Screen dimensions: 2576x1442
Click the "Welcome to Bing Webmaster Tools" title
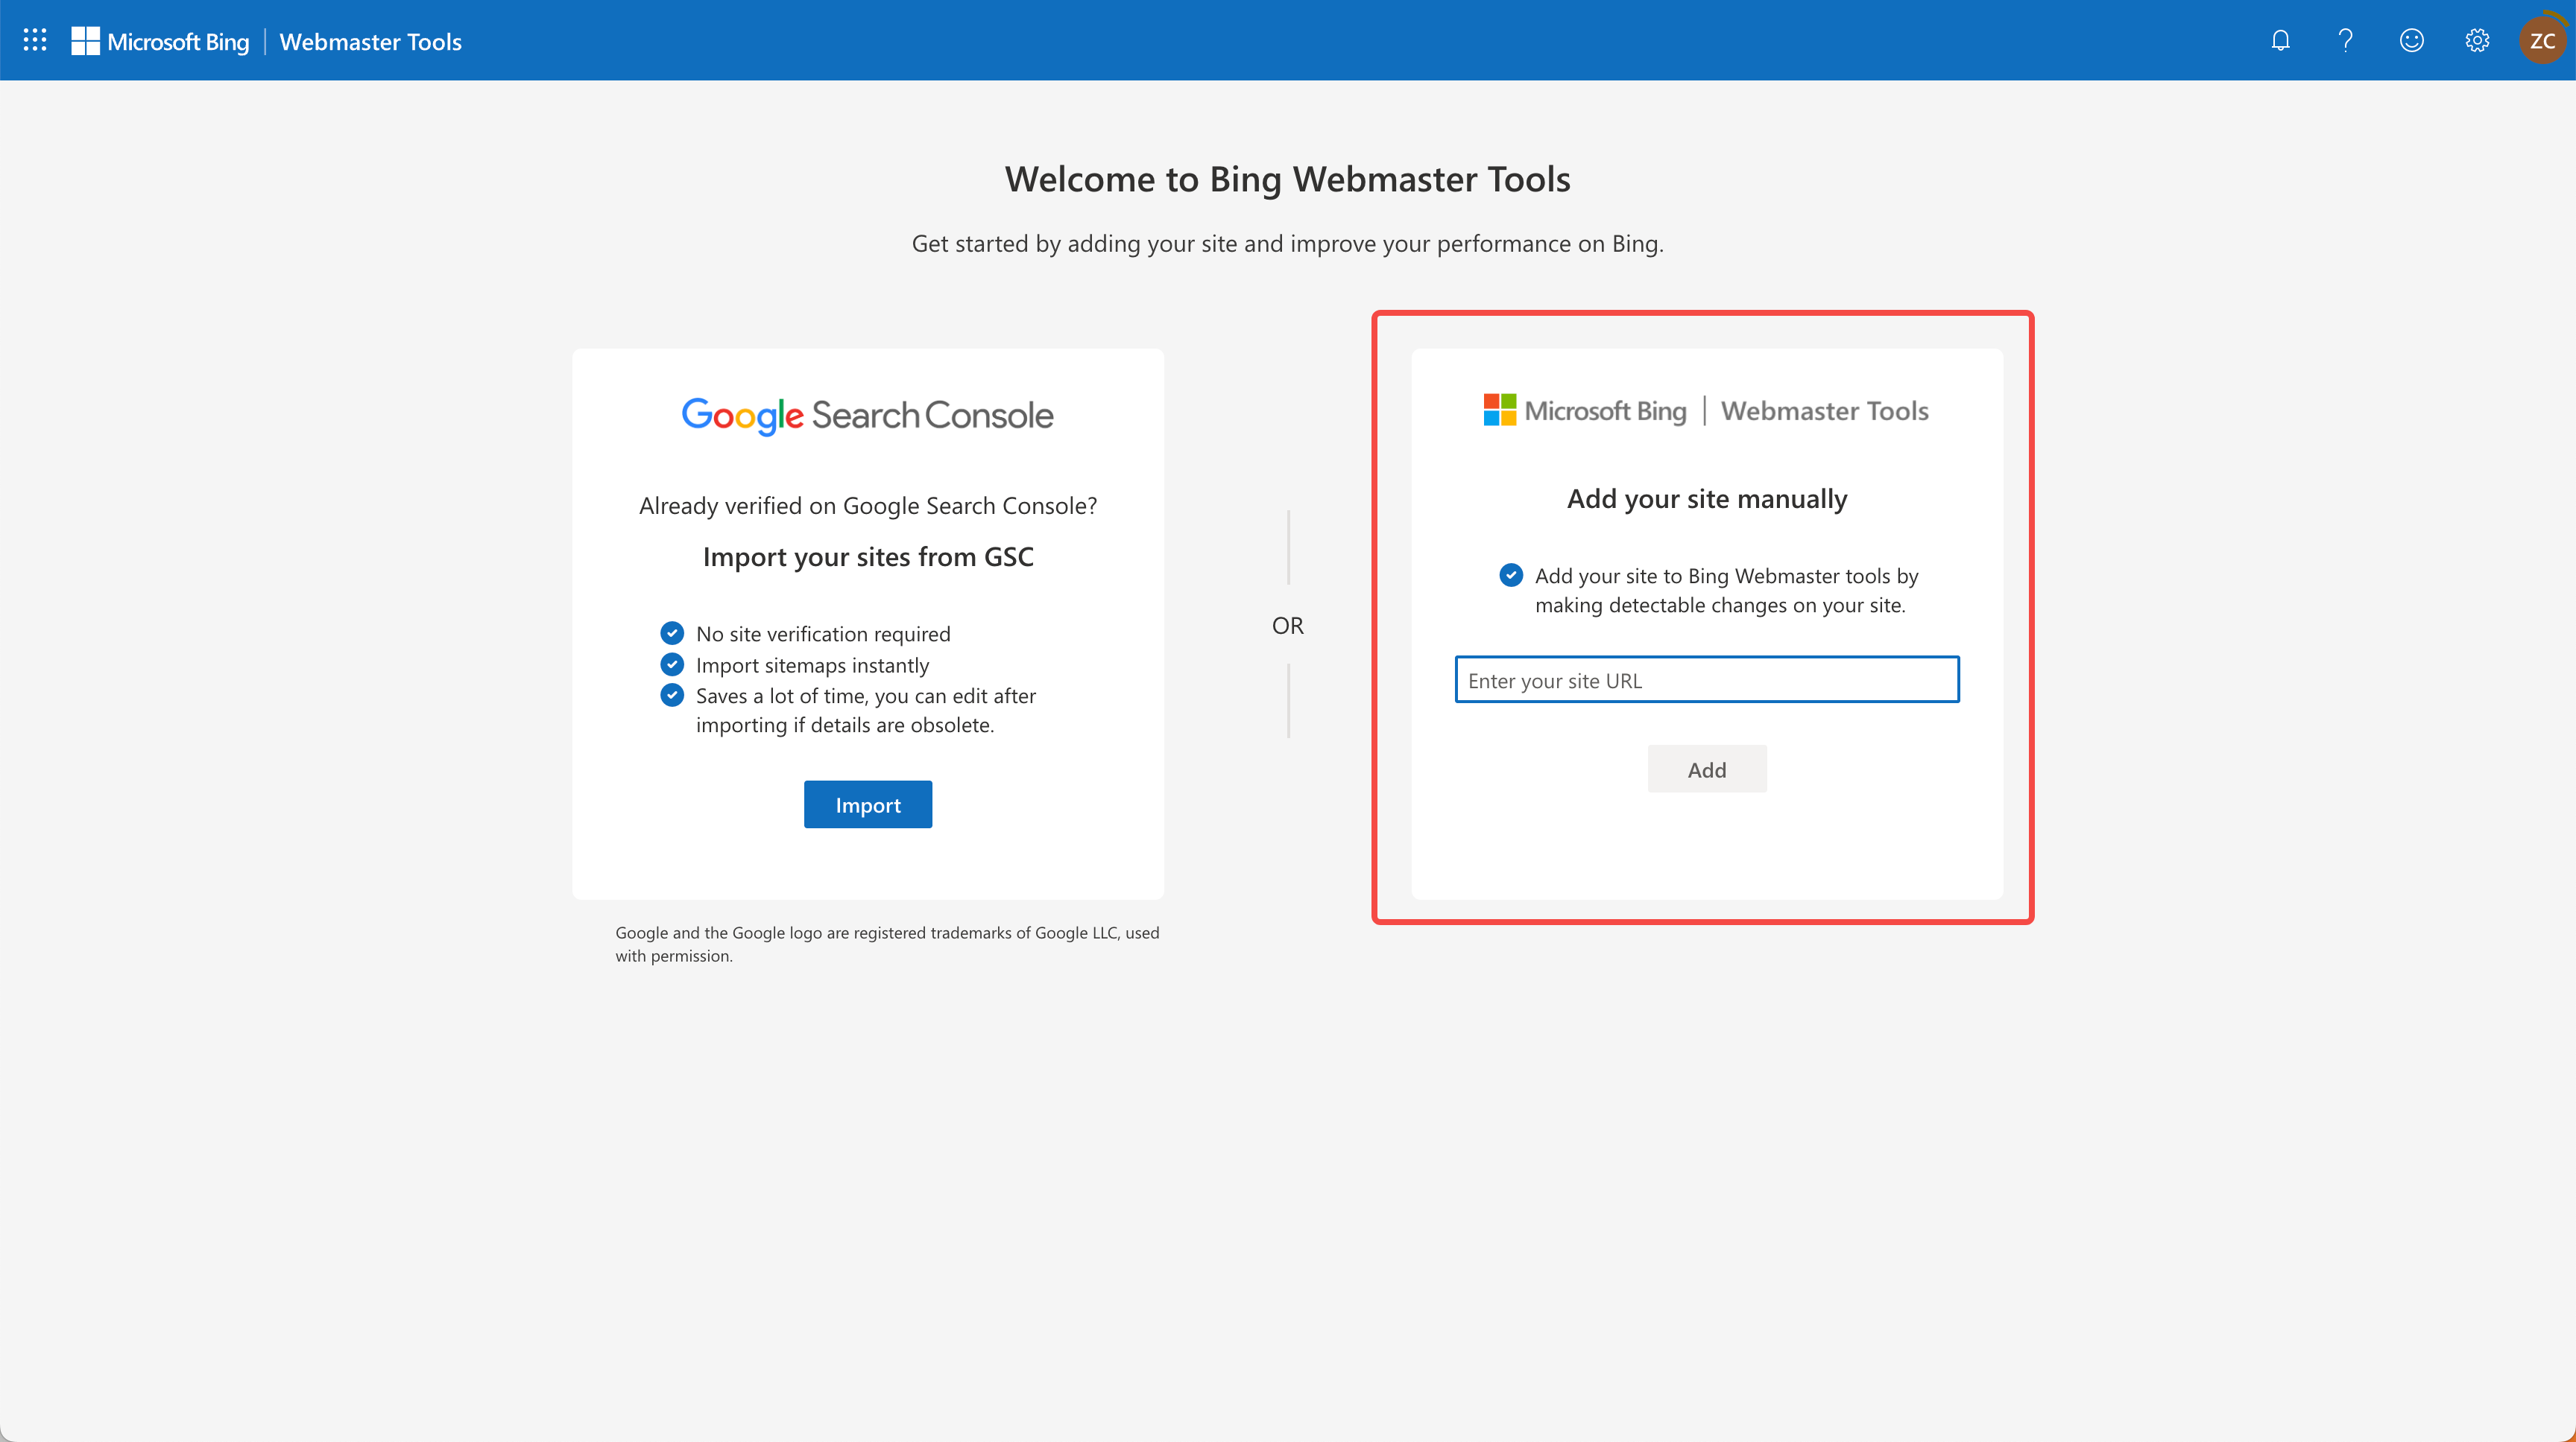pyautogui.click(x=1287, y=179)
